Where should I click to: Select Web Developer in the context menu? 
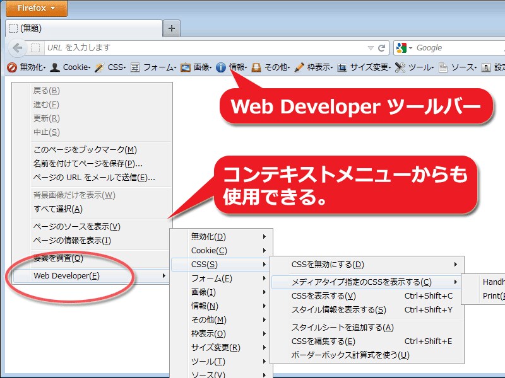pyautogui.click(x=66, y=275)
